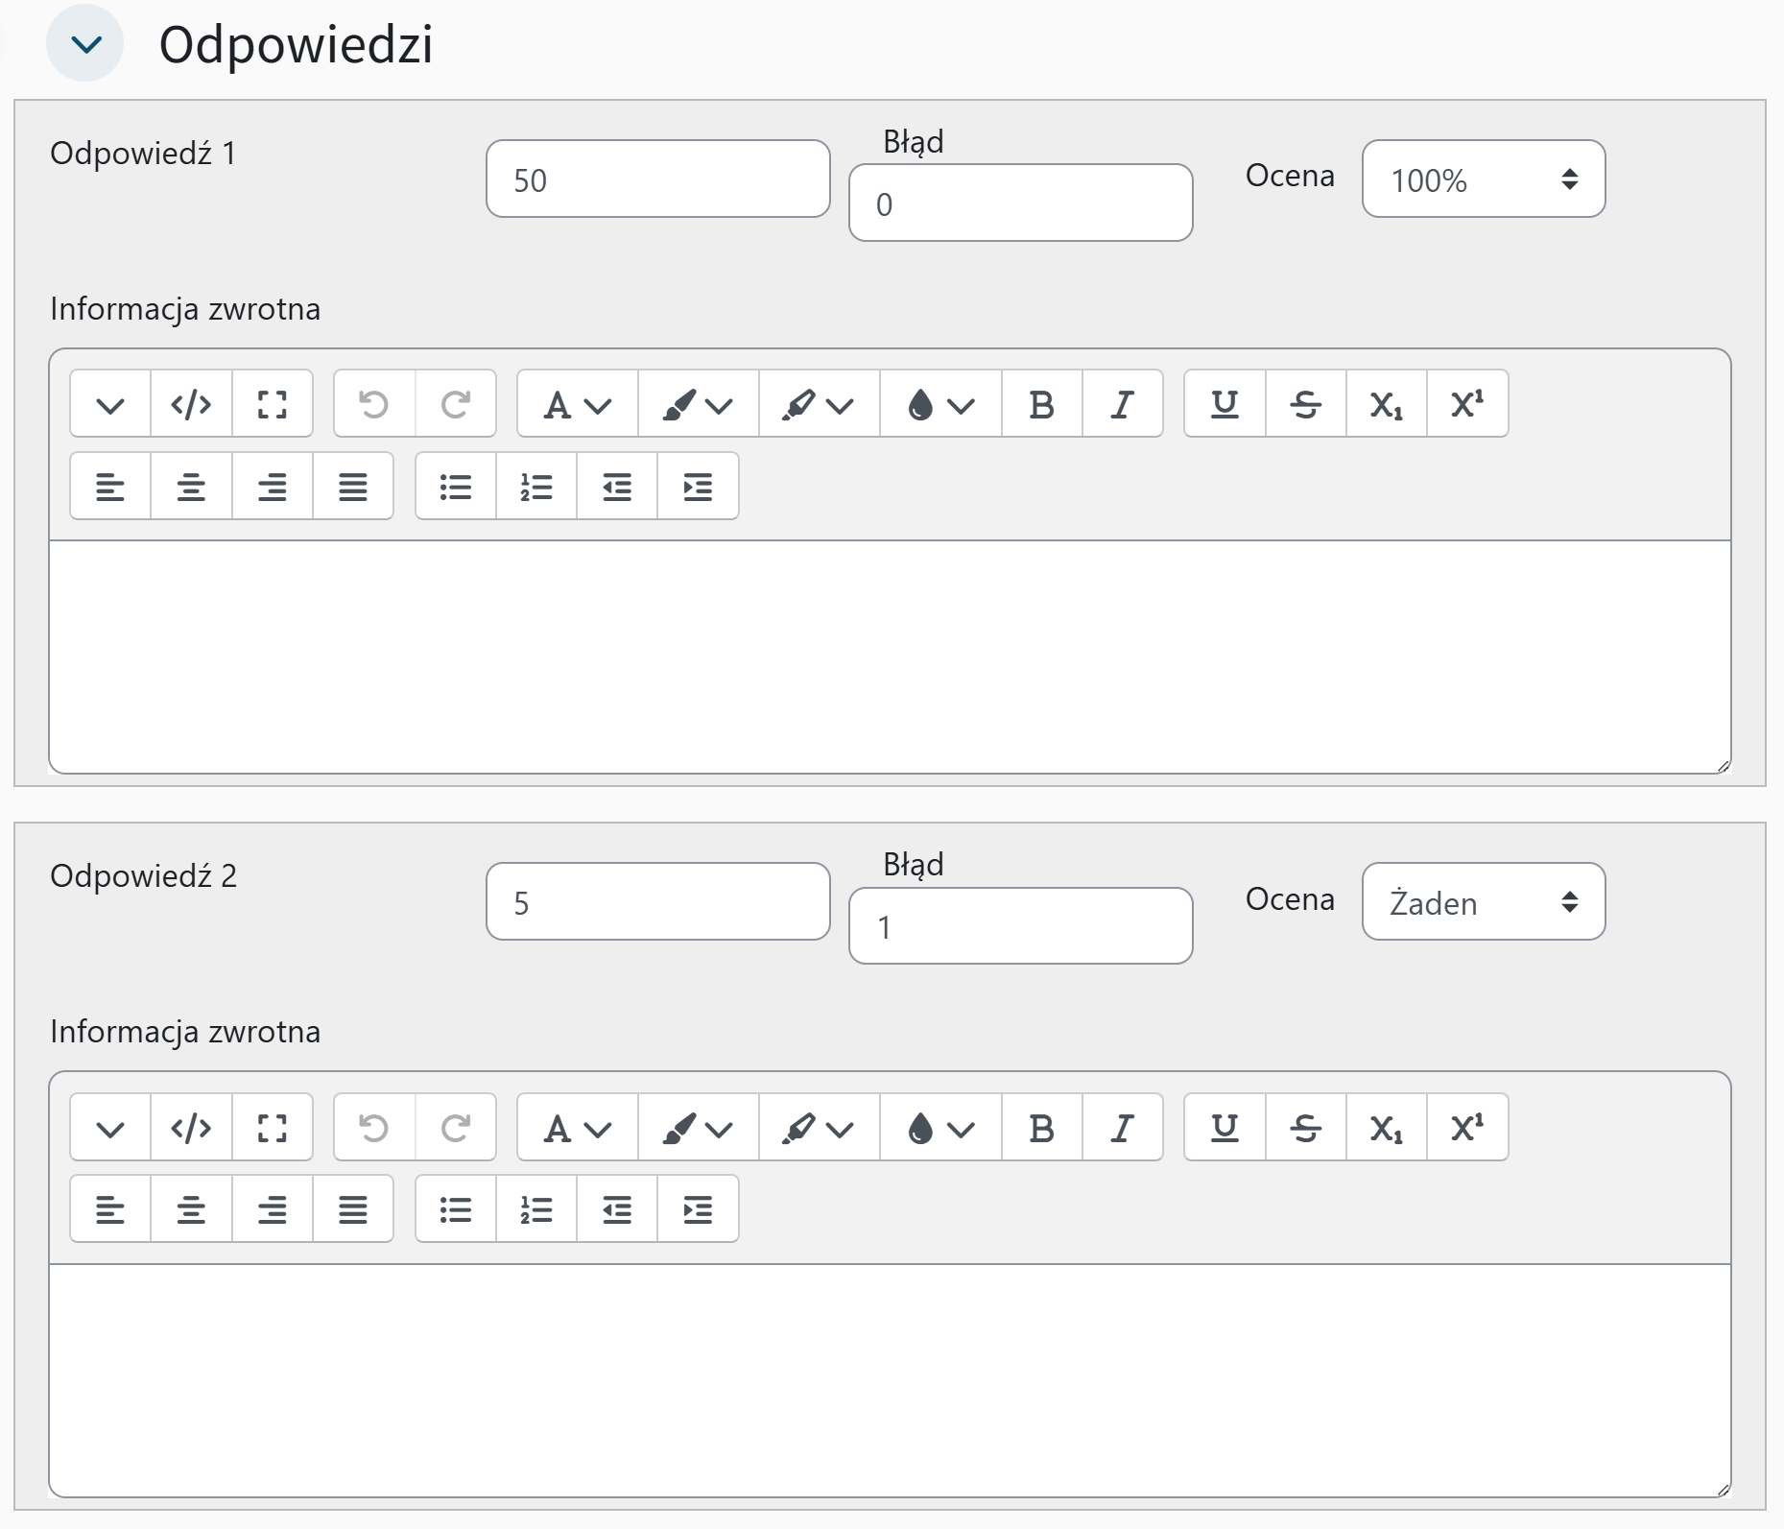Increase indent in the second feedback editor
Image resolution: width=1784 pixels, height=1529 pixels.
698,1209
